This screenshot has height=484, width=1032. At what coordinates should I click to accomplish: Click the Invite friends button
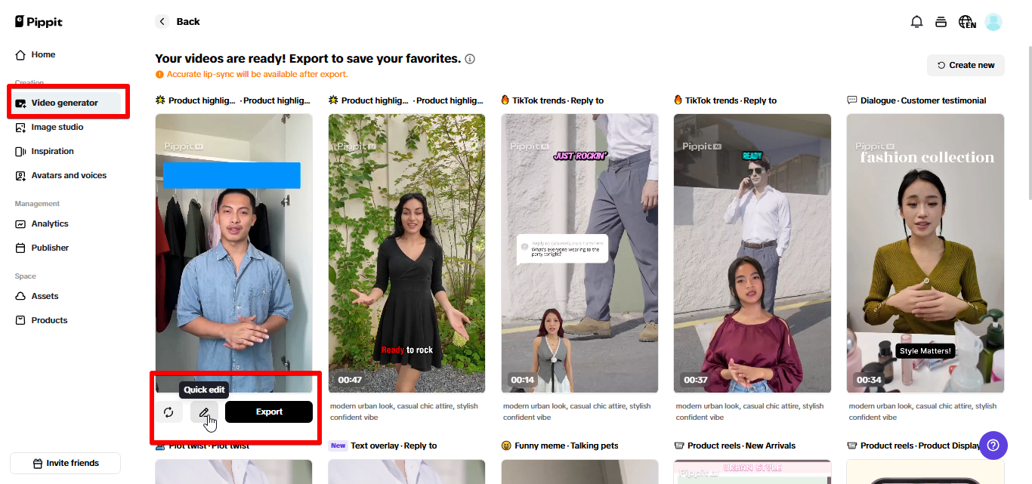(66, 463)
